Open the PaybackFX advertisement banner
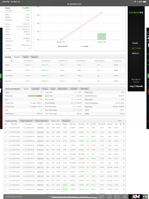Viewport: 149px width, 199px height. point(136,49)
